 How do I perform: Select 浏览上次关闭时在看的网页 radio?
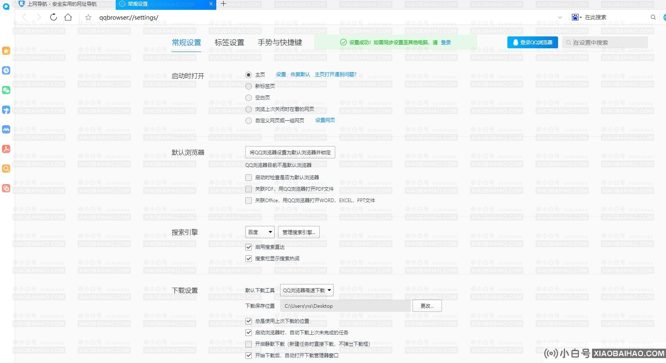(249, 109)
